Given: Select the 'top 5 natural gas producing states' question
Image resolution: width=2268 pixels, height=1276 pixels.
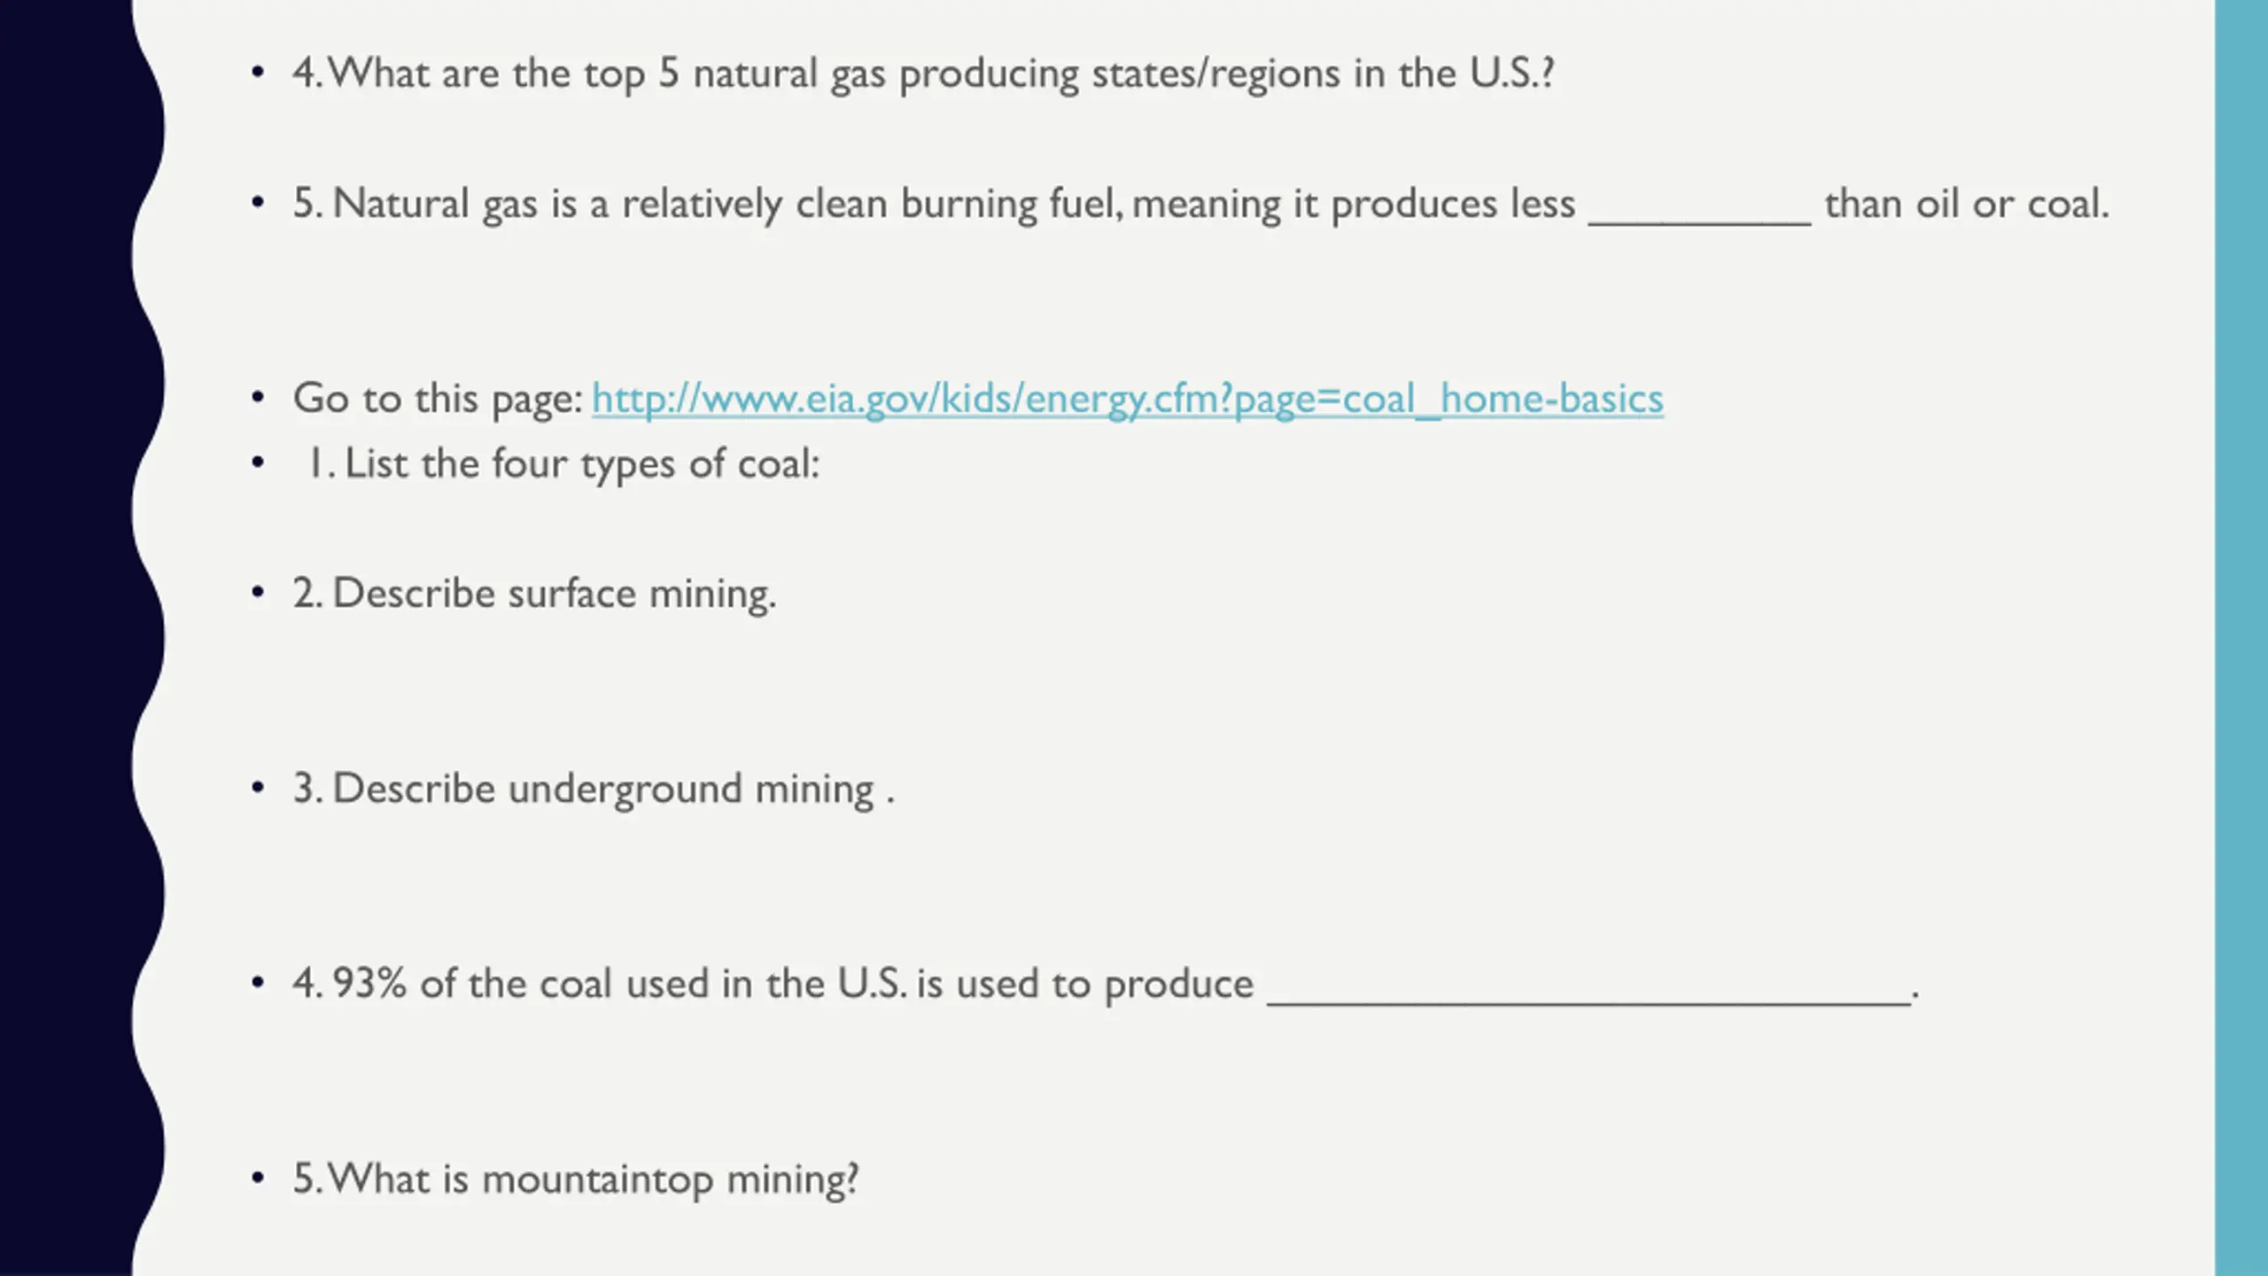Looking at the screenshot, I should click(923, 73).
